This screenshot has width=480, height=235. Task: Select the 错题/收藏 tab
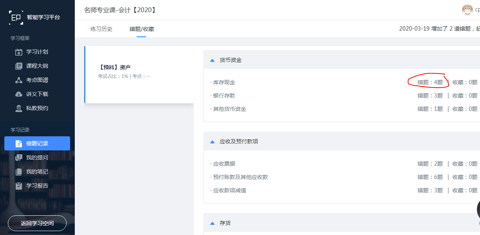[141, 29]
